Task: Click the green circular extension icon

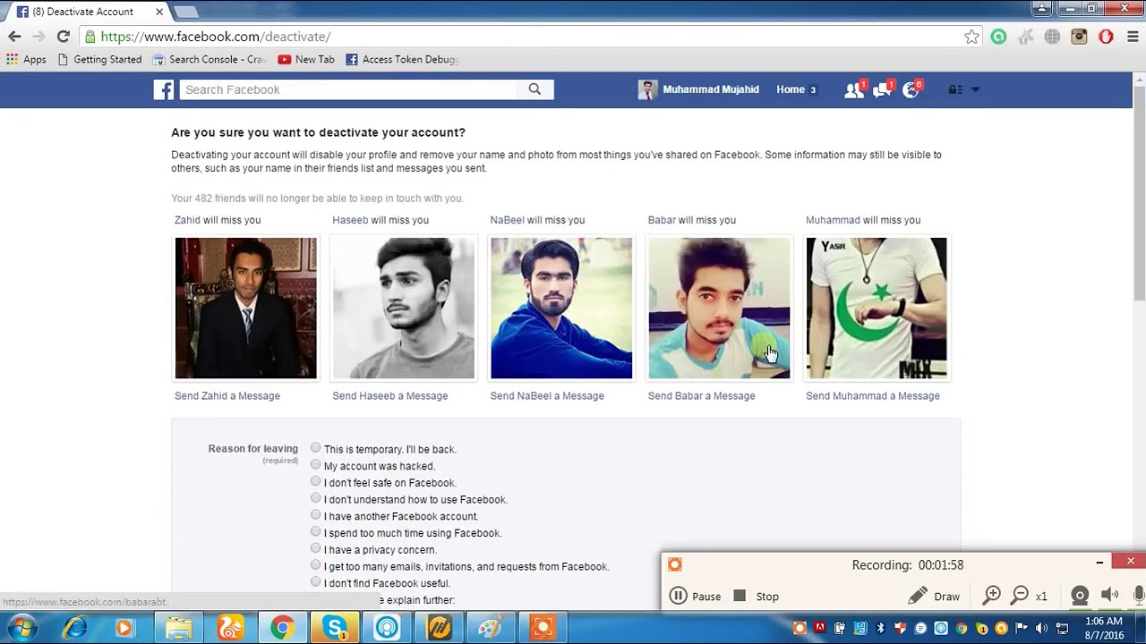Action: (x=998, y=37)
